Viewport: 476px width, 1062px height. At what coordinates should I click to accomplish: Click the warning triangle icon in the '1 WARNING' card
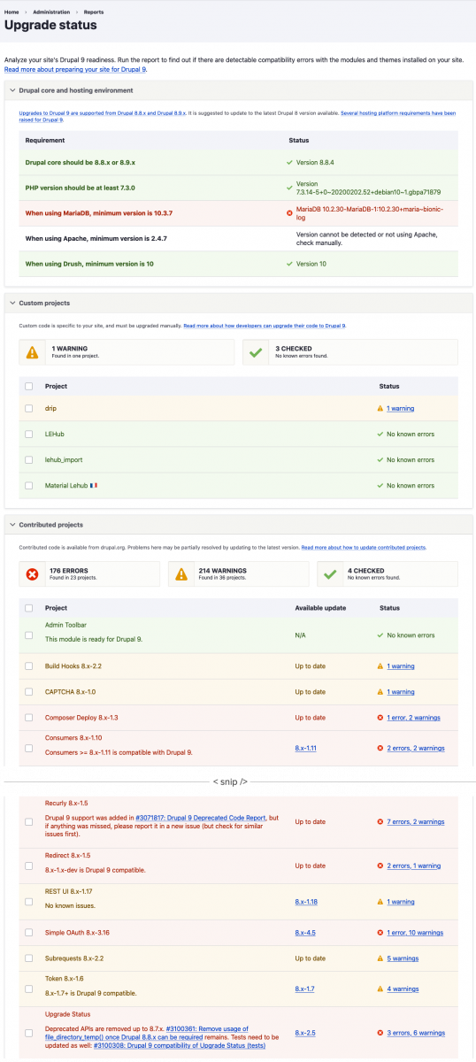33,352
